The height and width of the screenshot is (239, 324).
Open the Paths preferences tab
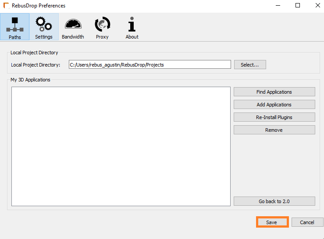coord(14,27)
